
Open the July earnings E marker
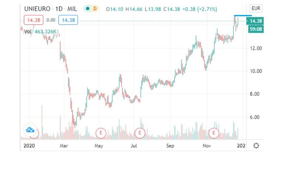[140, 133]
